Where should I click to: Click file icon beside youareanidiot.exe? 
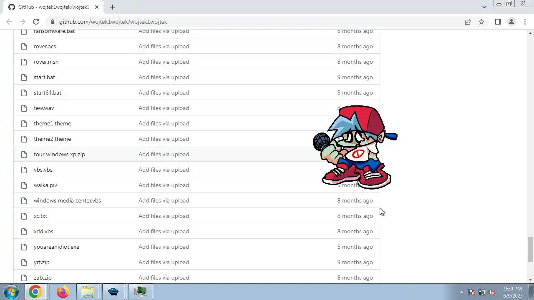point(24,247)
